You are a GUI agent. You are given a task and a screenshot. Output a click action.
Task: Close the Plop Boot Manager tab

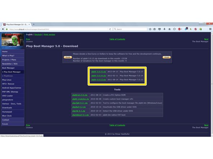pyautogui.click(x=29, y=24)
